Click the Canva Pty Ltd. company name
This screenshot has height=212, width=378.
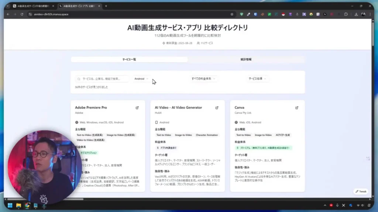pyautogui.click(x=243, y=113)
